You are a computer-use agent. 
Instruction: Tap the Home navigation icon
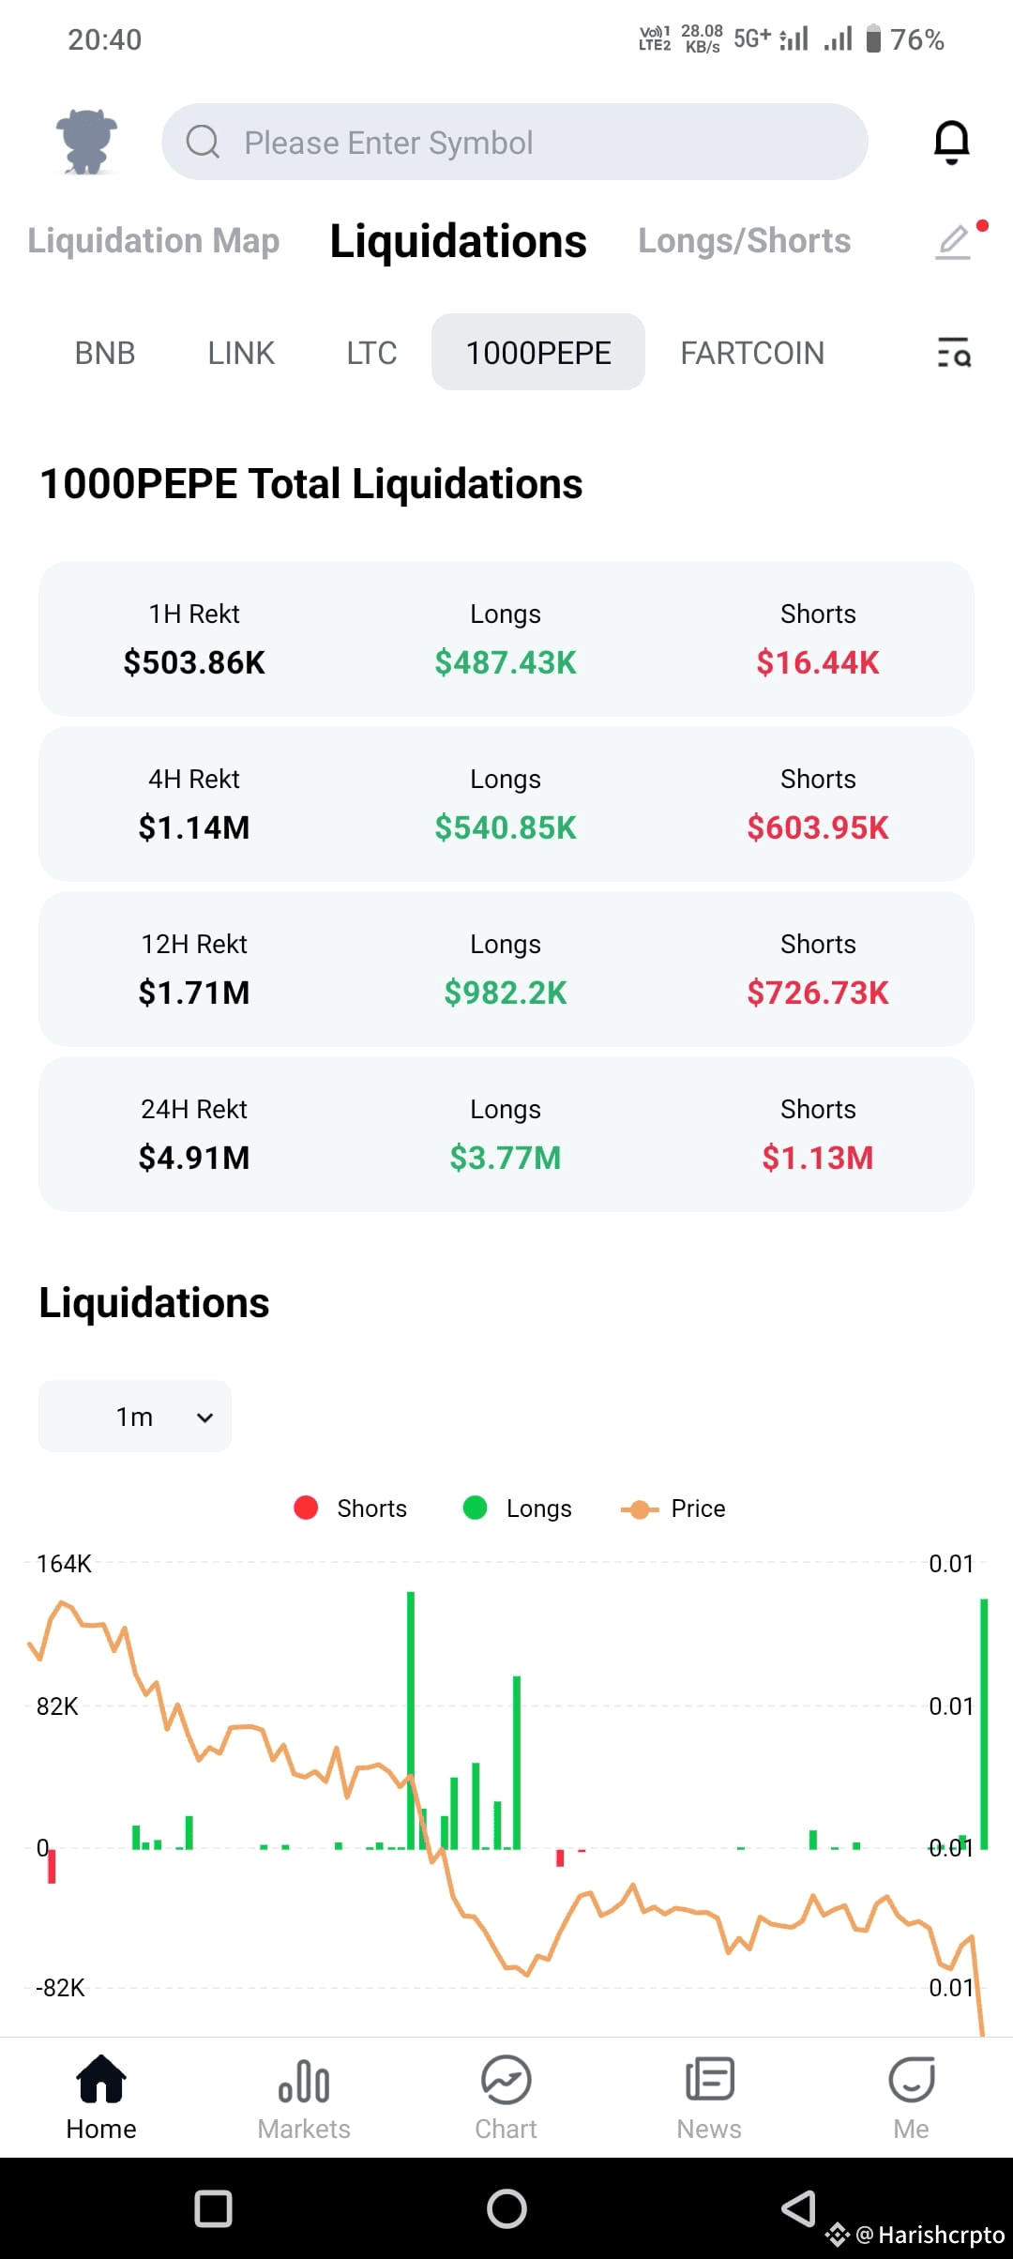[101, 2080]
